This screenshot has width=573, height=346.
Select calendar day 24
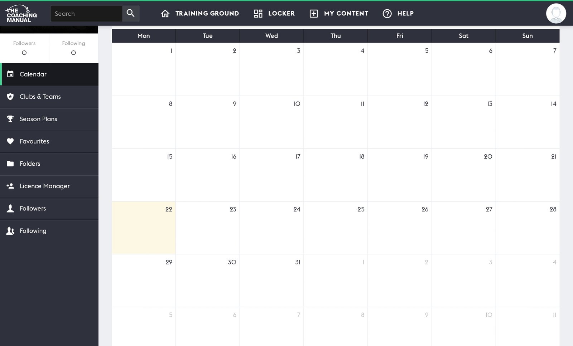tap(272, 228)
